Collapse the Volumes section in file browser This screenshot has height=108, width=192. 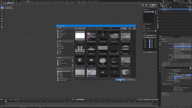point(57,28)
